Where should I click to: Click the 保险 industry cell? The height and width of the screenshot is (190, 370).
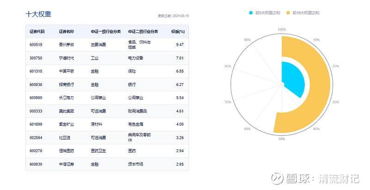(x=132, y=72)
